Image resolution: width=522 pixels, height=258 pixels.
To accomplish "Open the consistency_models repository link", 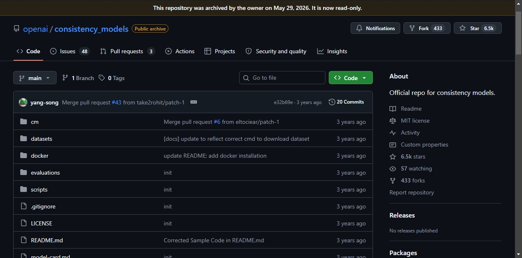I will (x=91, y=29).
